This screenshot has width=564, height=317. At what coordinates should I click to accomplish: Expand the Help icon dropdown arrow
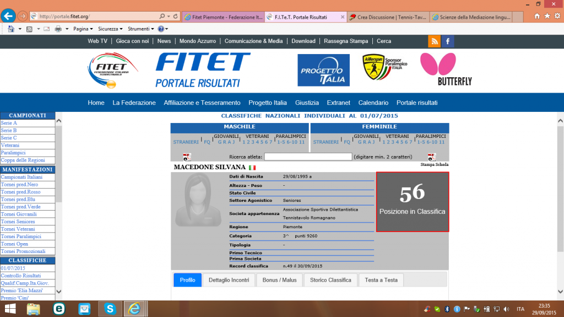pyautogui.click(x=166, y=29)
